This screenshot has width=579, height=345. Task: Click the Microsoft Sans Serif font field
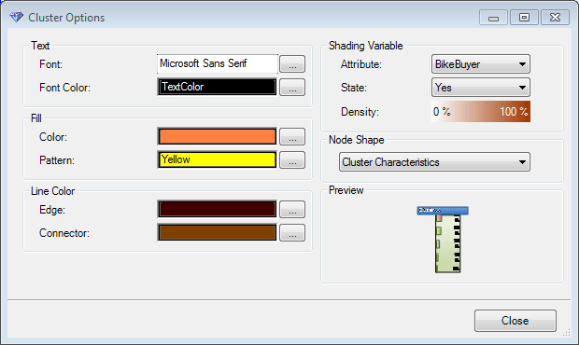pyautogui.click(x=217, y=63)
